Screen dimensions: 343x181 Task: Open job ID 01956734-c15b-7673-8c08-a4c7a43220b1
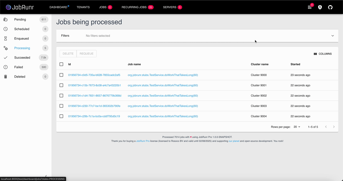tap(94, 85)
